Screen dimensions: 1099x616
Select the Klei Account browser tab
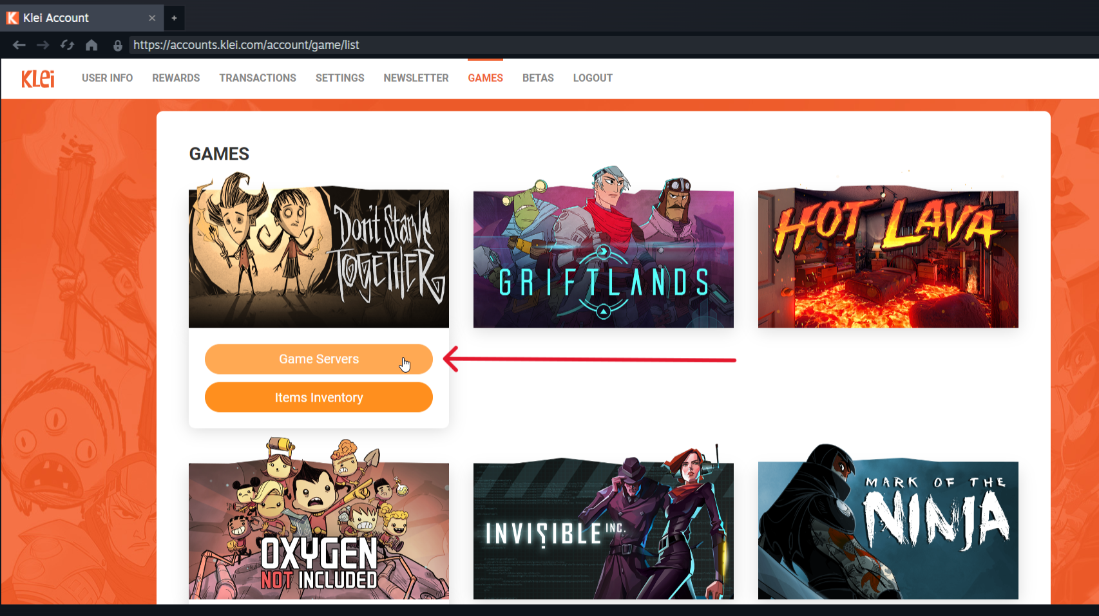coord(82,18)
